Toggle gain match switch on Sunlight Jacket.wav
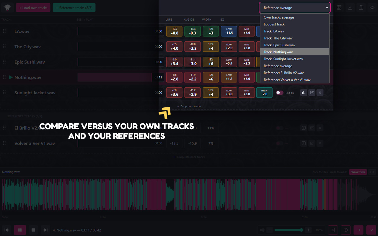 point(279,93)
